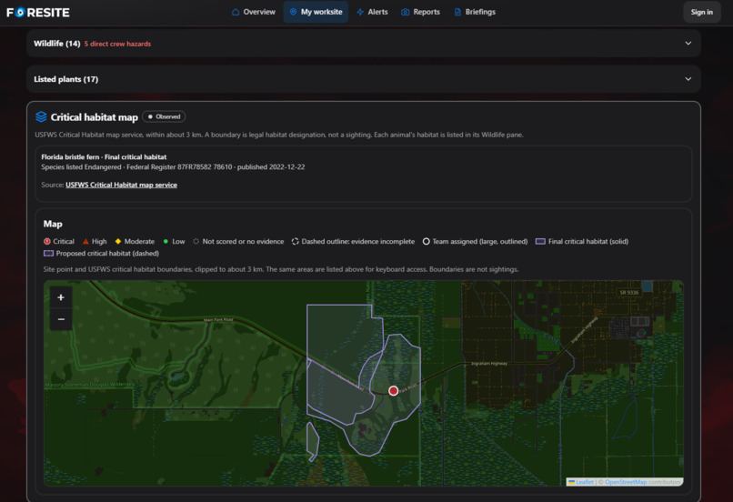Image resolution: width=733 pixels, height=502 pixels.
Task: Click the Not scored or no evidence legend icon
Action: (196, 241)
